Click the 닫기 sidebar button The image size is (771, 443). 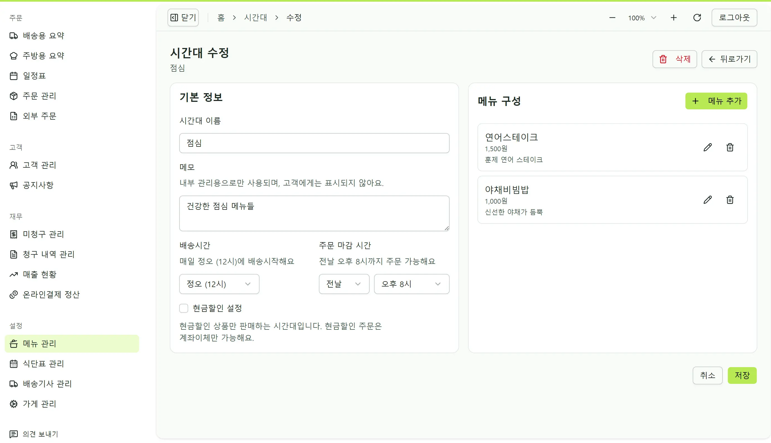coord(183,18)
